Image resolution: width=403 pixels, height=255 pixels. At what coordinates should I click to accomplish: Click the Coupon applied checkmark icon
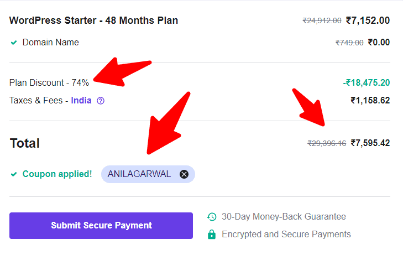tap(14, 174)
